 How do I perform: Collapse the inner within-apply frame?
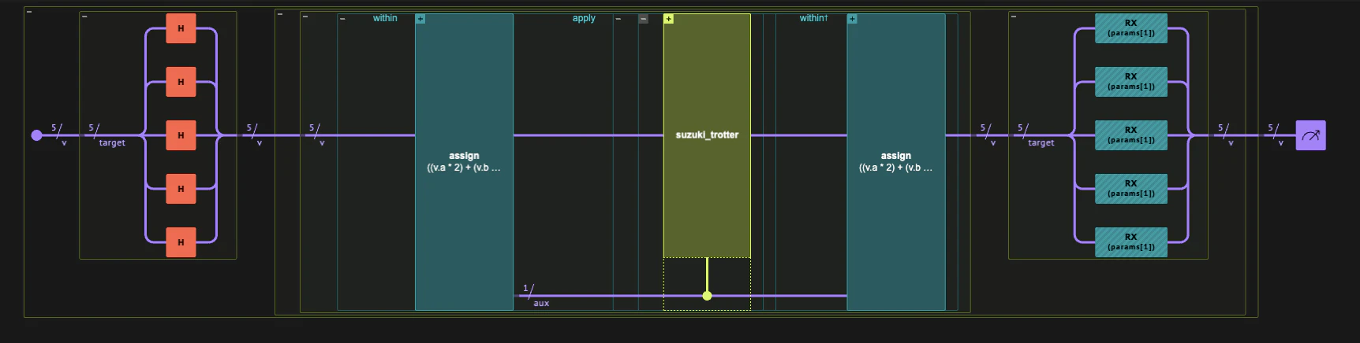(305, 16)
